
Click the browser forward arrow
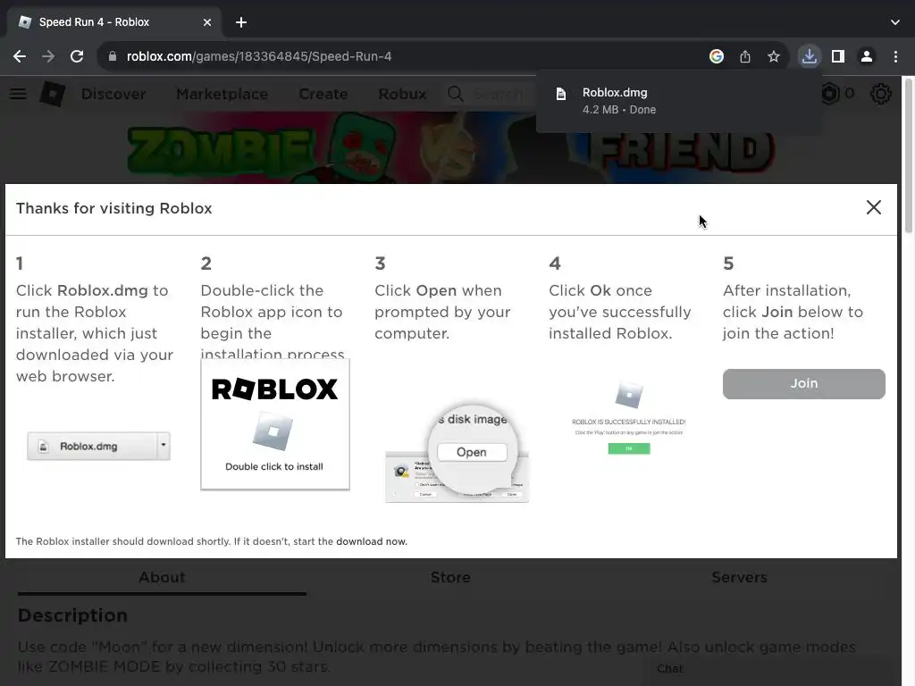[48, 56]
